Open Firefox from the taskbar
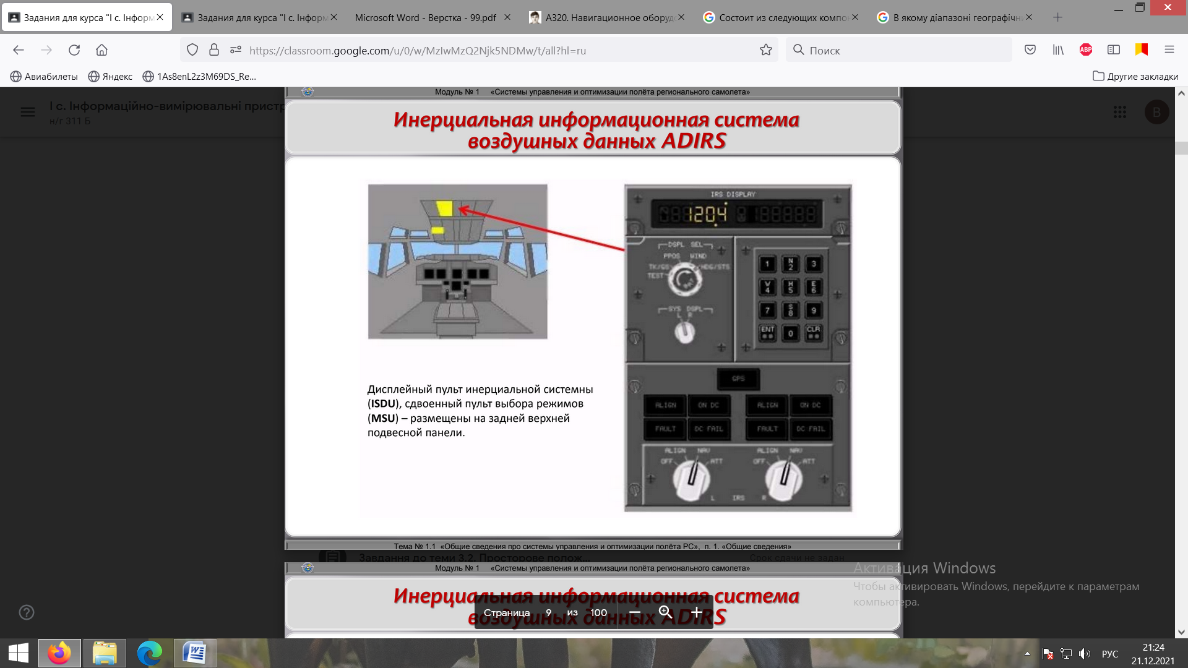Screen dimensions: 1188x668 (59, 653)
